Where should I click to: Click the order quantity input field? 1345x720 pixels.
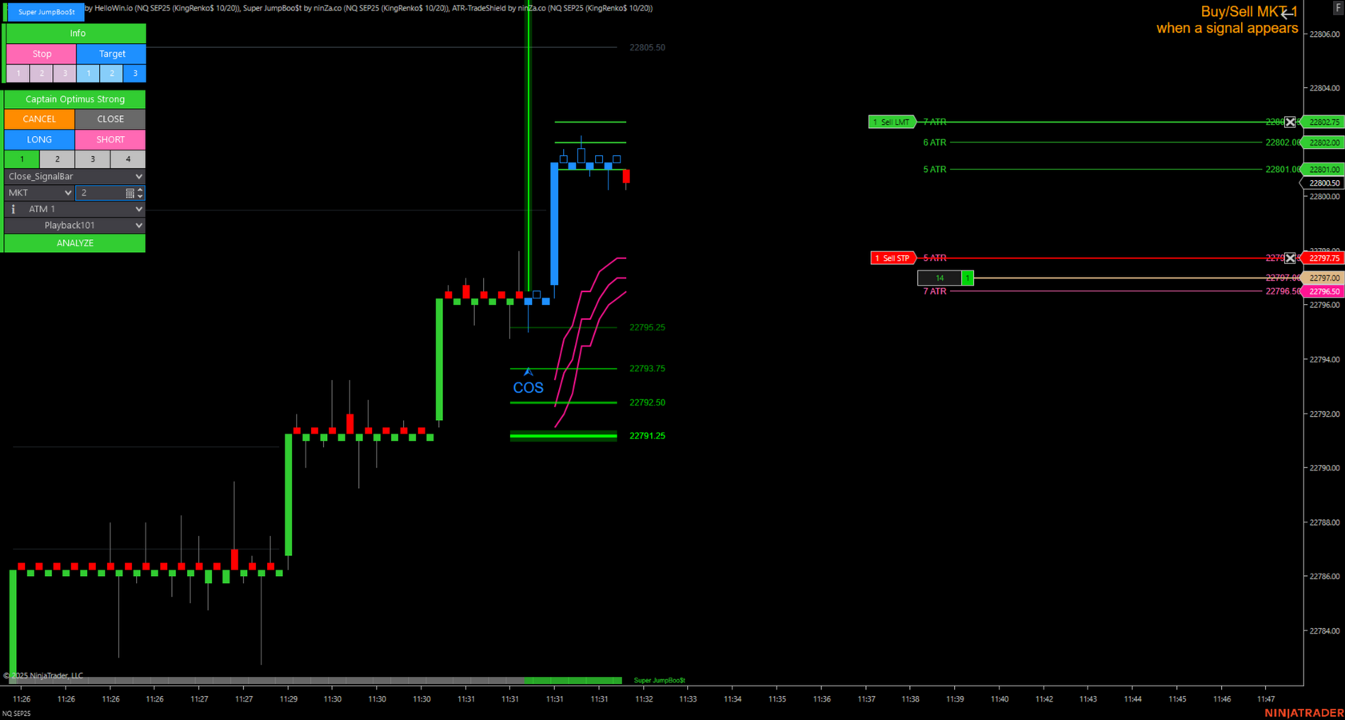101,193
